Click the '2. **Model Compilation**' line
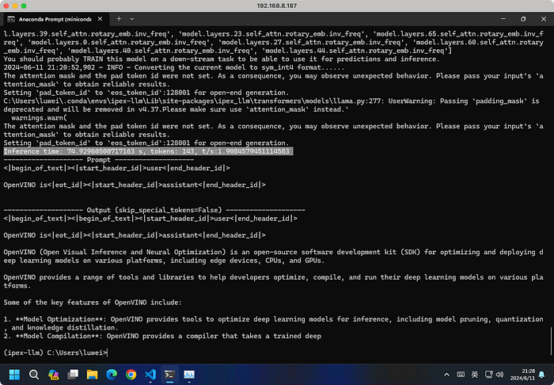554x385 pixels. point(162,336)
